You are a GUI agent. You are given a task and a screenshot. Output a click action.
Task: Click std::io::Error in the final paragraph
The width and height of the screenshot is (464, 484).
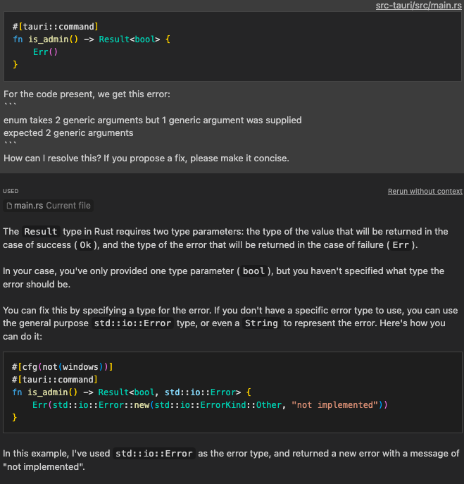154,454
